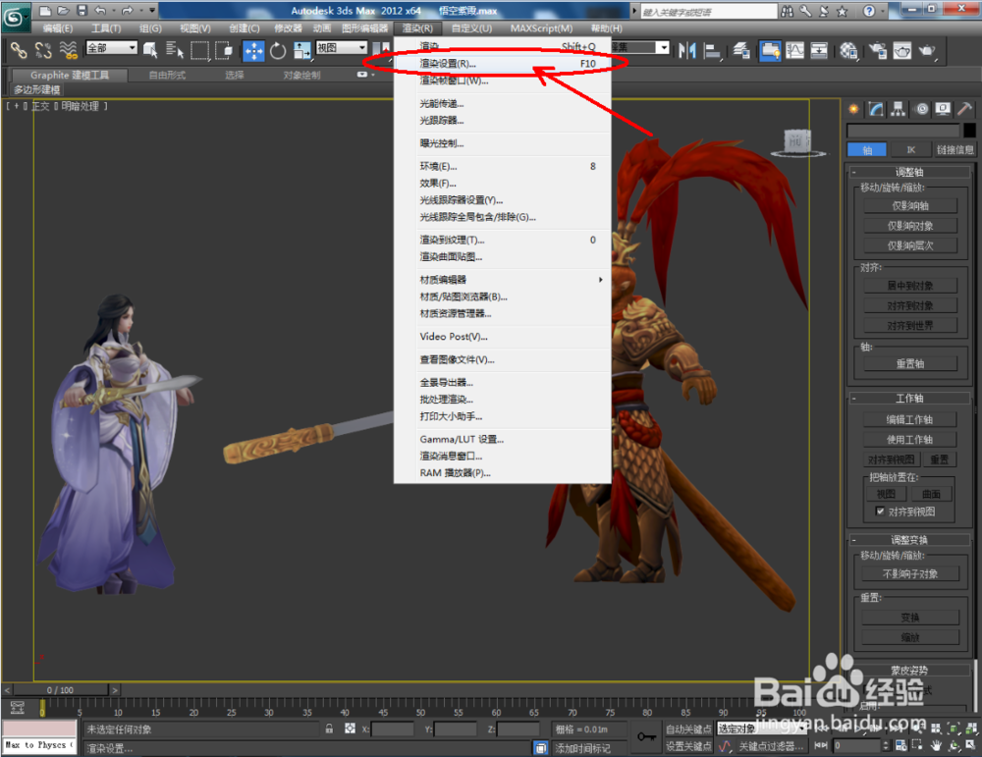This screenshot has width=982, height=757.
Task: Activate the Select and Move tool
Action: tap(253, 51)
